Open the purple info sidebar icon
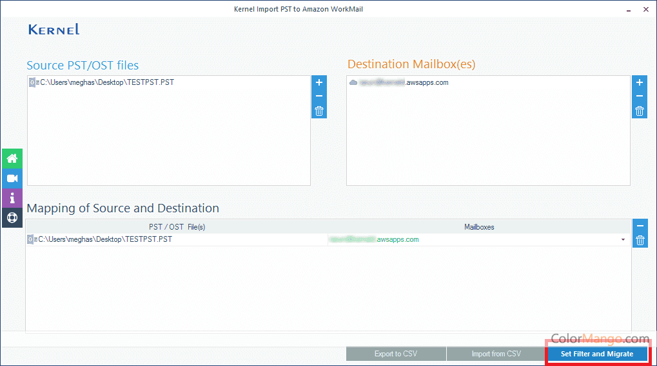657x366 pixels. click(x=12, y=198)
